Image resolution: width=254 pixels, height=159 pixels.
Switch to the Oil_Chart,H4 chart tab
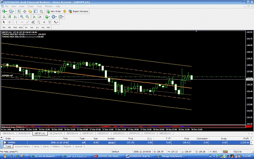[x=56, y=133]
